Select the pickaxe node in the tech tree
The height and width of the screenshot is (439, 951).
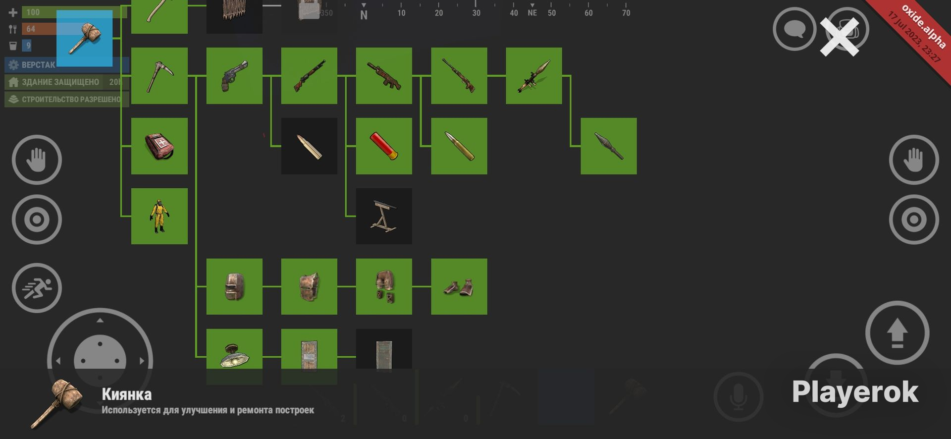(159, 76)
